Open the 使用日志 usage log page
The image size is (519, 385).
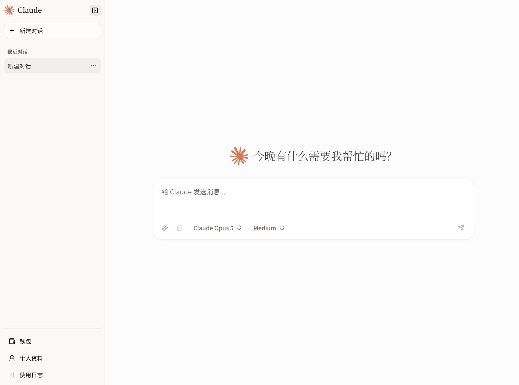pos(53,375)
